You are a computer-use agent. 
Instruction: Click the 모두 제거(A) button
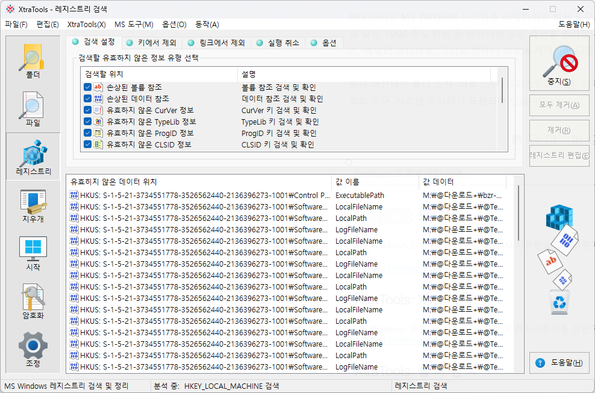click(x=559, y=105)
